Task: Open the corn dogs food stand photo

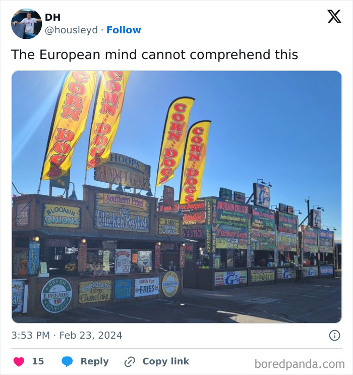Action: coord(177,197)
